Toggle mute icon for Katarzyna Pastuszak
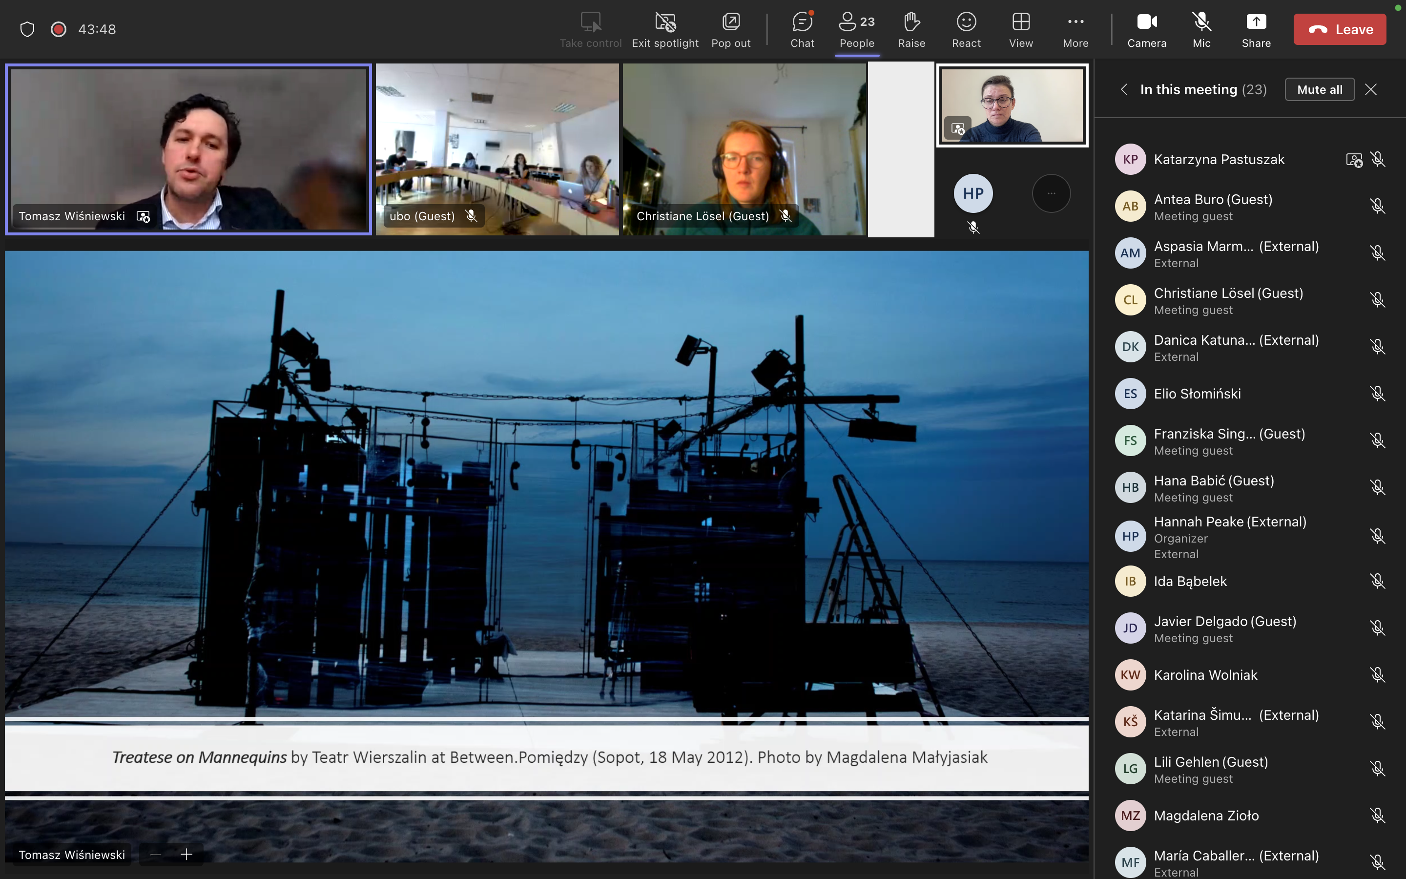1406x879 pixels. pyautogui.click(x=1377, y=159)
